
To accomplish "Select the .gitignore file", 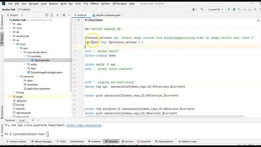I will (21, 101).
